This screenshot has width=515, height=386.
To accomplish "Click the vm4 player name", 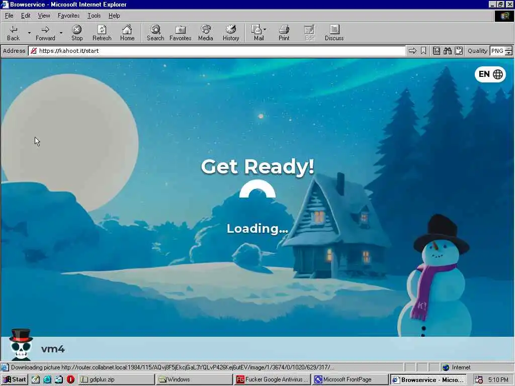I will point(53,349).
